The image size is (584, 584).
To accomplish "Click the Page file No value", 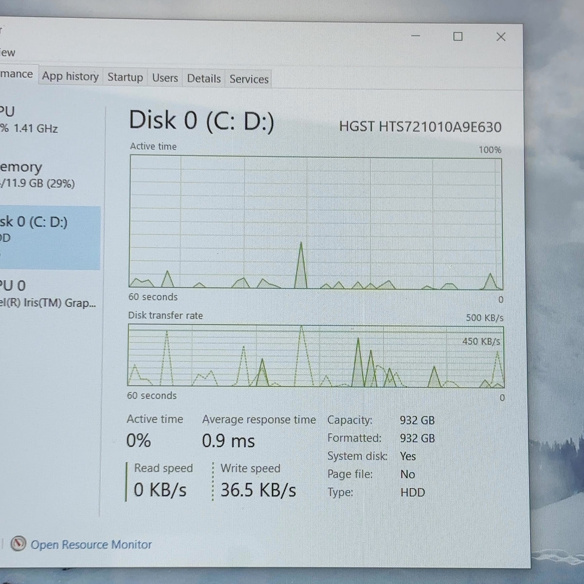I will tap(408, 474).
